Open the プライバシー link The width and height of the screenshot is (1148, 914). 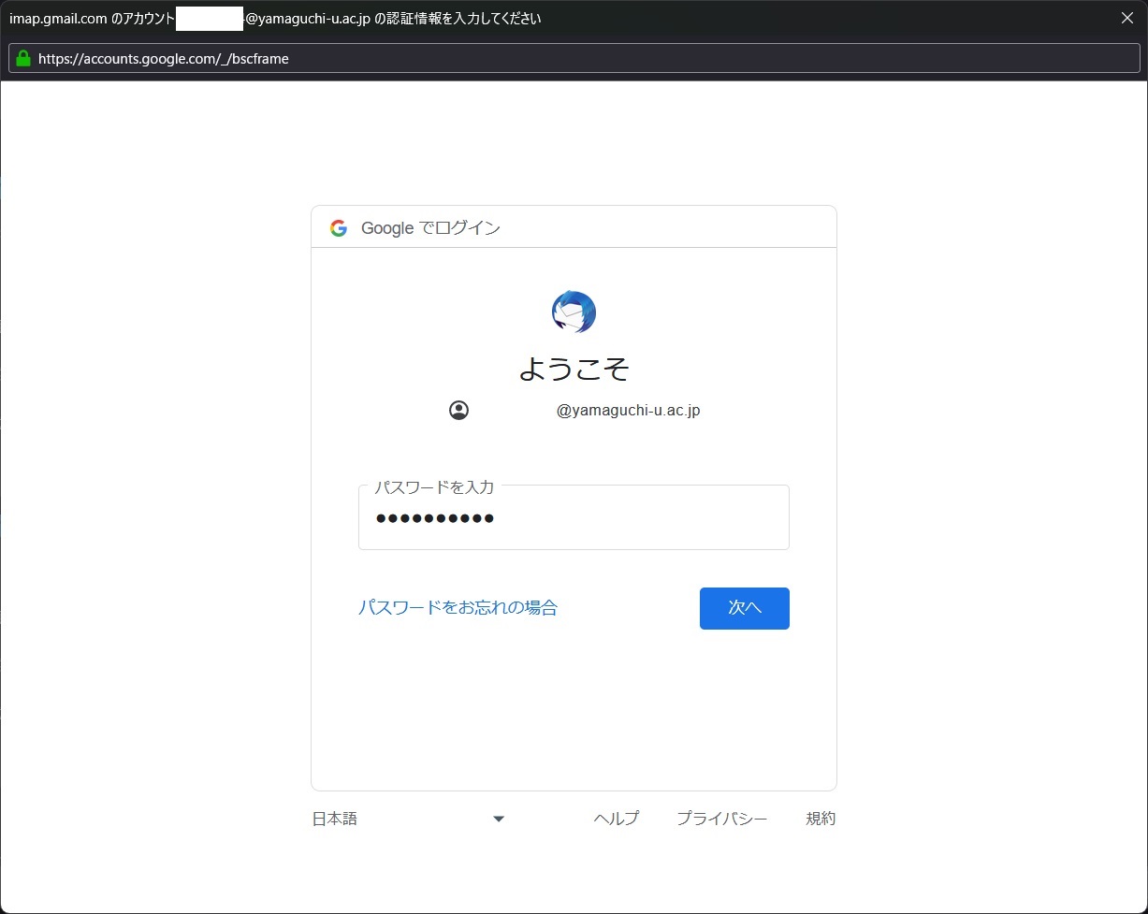[x=722, y=819]
